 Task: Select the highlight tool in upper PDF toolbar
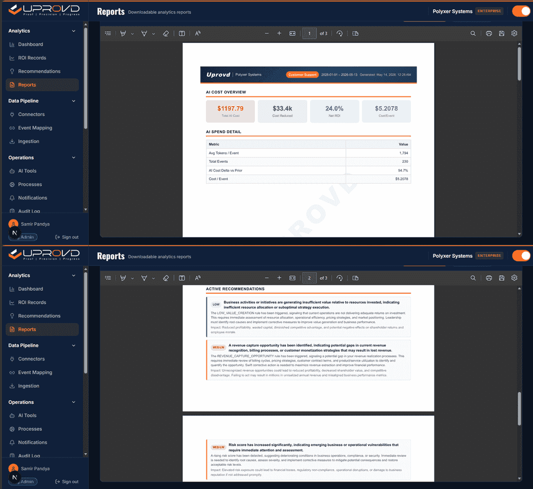[x=123, y=33]
